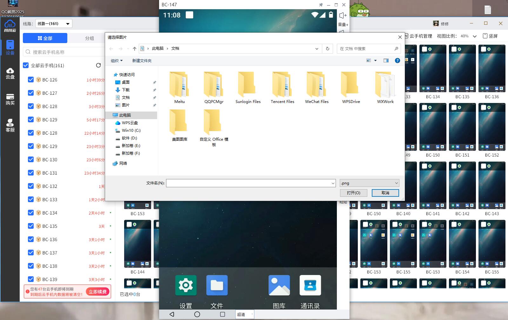
Task: Open the 组织 menu in file dialog
Action: click(117, 61)
